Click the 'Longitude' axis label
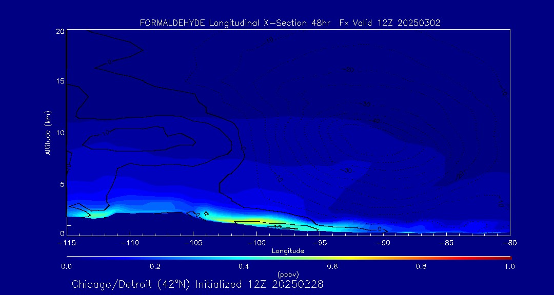Screen dimensions: 554x295 pyautogui.click(x=288, y=251)
